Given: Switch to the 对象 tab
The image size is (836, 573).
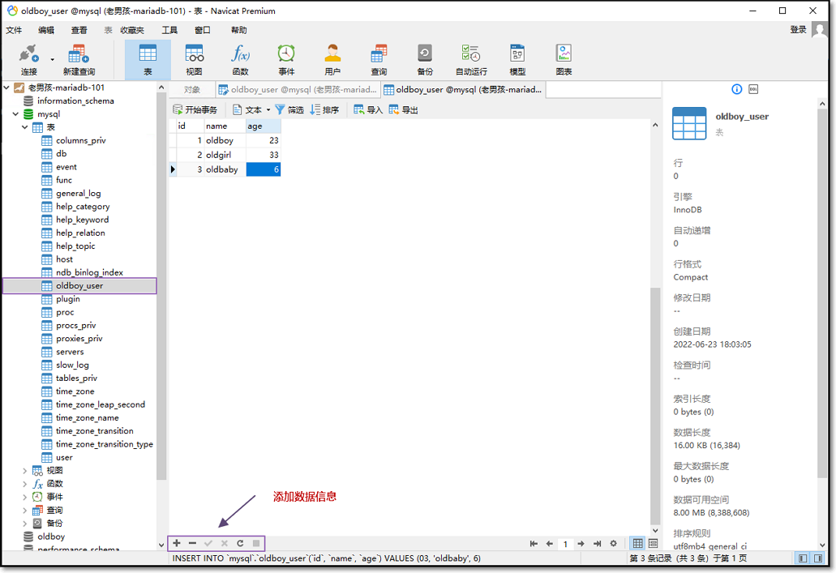Looking at the screenshot, I should 192,90.
